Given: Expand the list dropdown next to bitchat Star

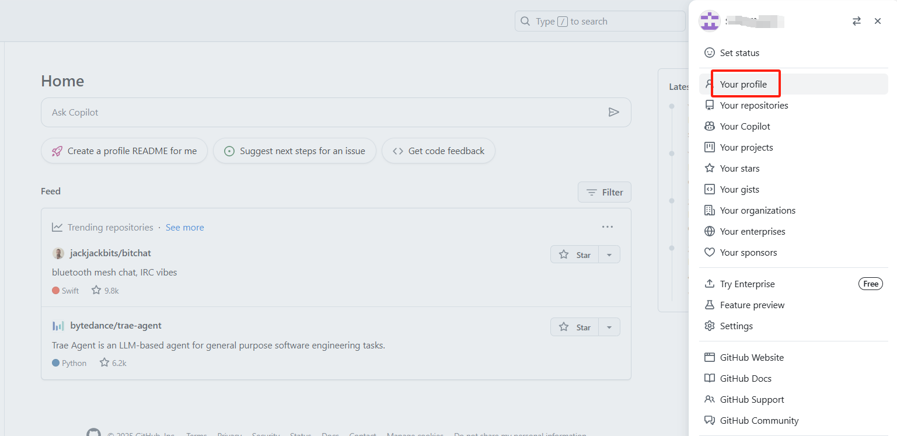Looking at the screenshot, I should (x=609, y=254).
